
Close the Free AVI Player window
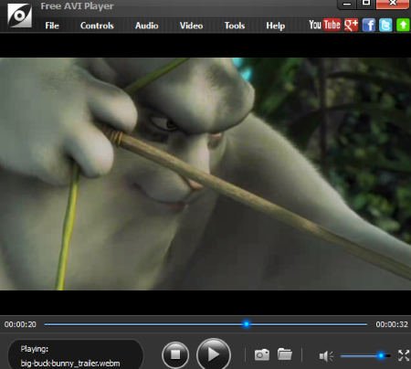[393, 4]
